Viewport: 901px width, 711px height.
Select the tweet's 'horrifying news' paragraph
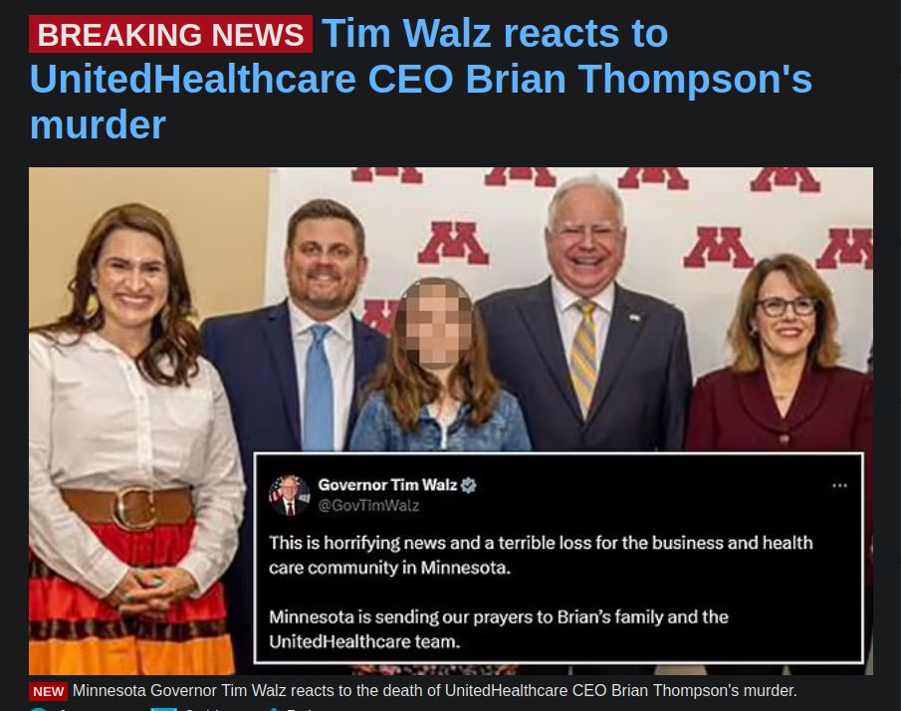pyautogui.click(x=541, y=556)
